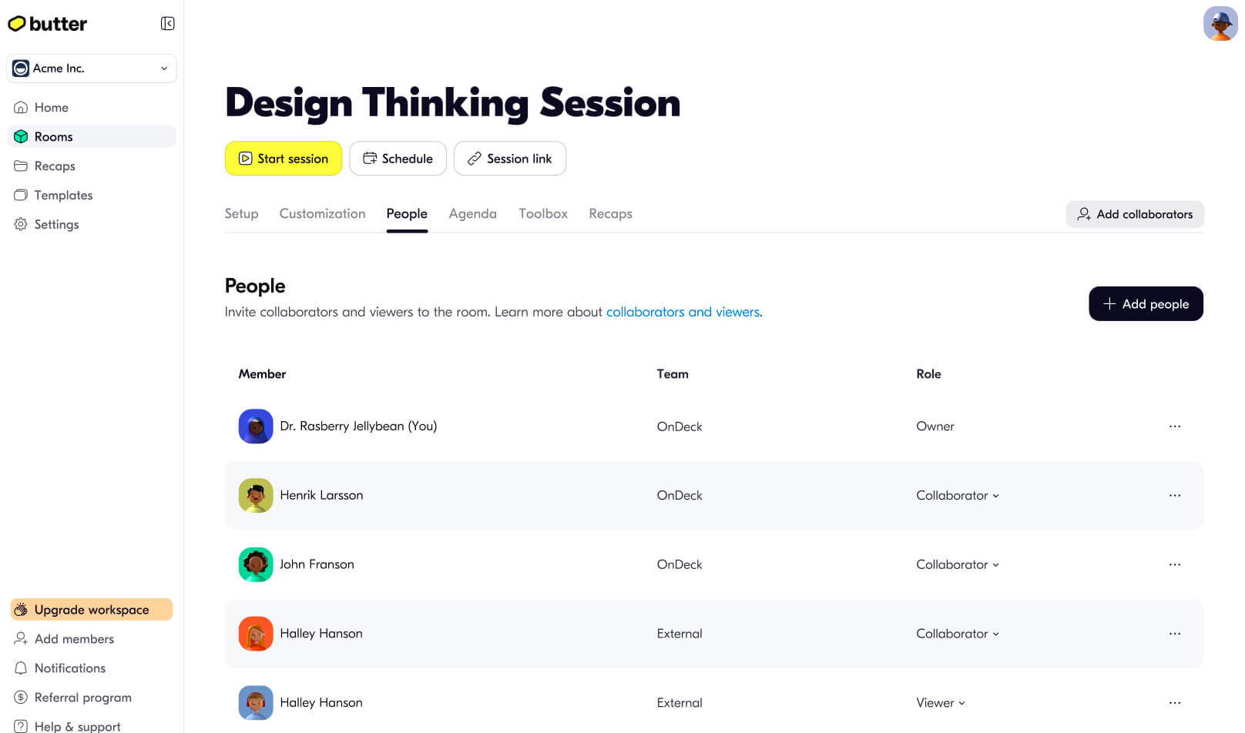The width and height of the screenshot is (1245, 733).
Task: Open John Franson's Collaborator role dropdown
Action: click(x=958, y=564)
